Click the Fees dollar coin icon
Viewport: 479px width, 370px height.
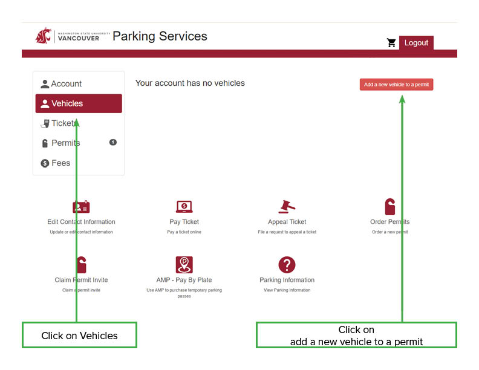click(45, 163)
